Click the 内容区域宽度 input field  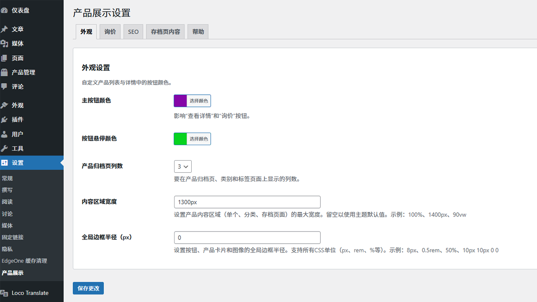coord(247,202)
